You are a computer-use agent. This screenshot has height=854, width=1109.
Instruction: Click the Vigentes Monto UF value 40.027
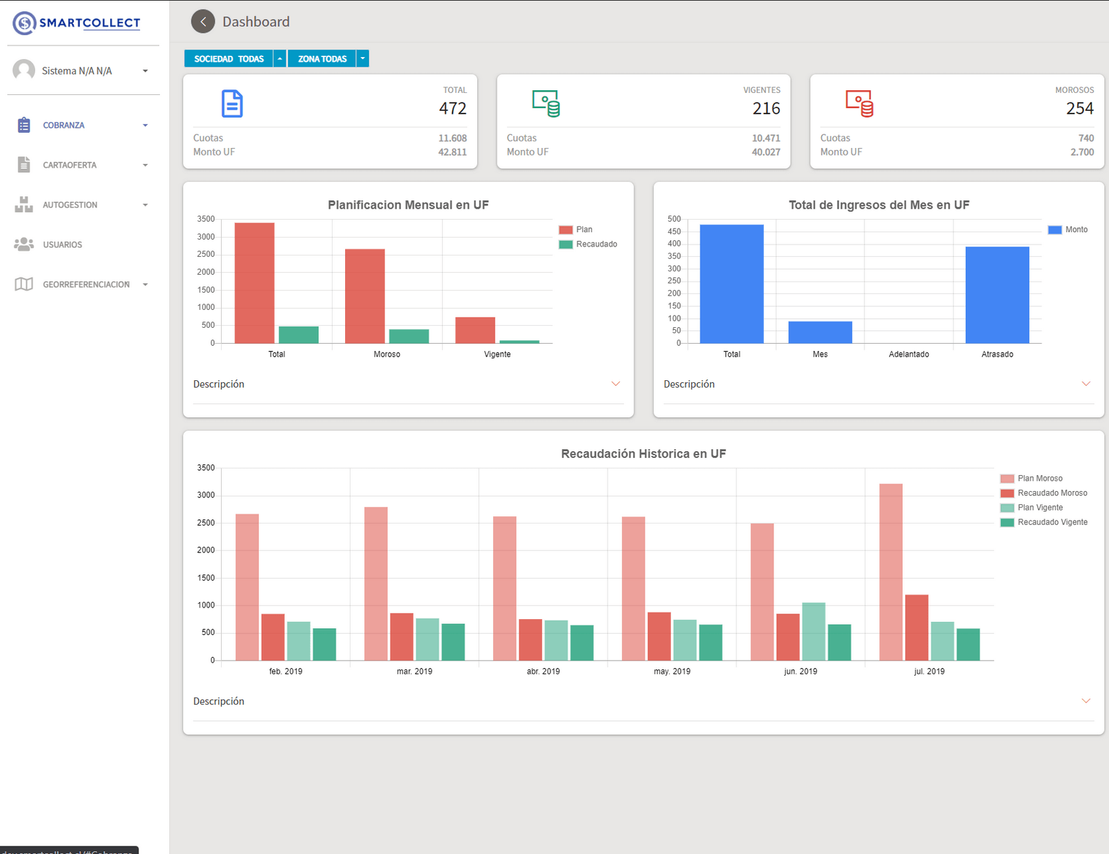coord(766,152)
